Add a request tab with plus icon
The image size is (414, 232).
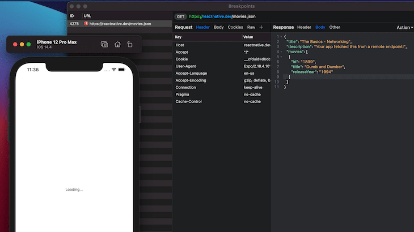coord(261,27)
